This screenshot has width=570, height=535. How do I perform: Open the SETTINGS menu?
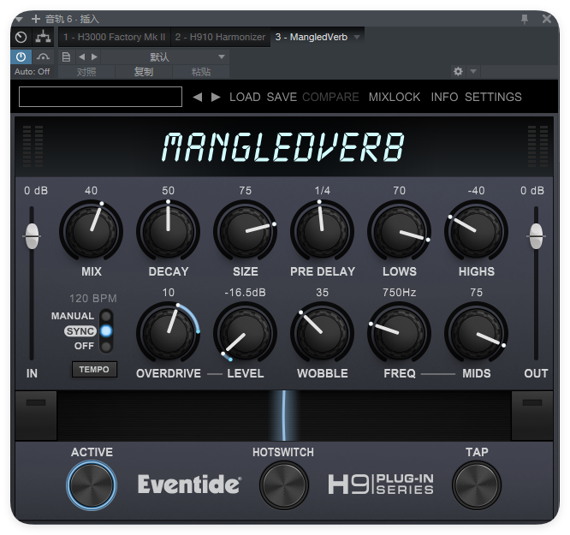point(493,97)
